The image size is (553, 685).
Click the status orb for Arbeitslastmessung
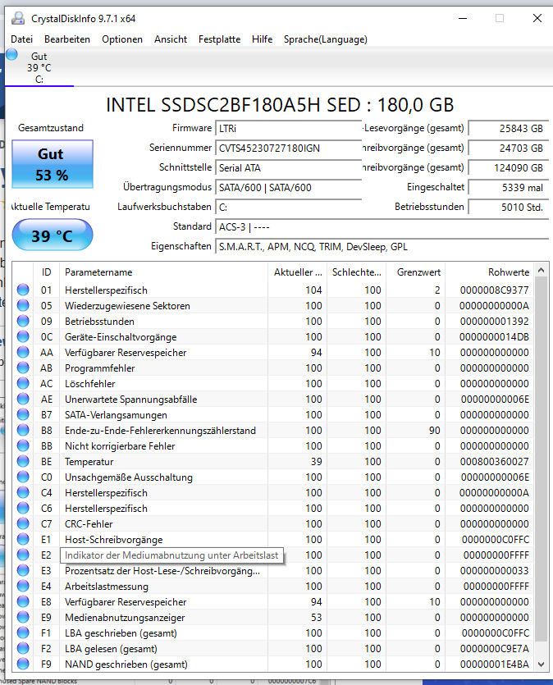[x=23, y=586]
